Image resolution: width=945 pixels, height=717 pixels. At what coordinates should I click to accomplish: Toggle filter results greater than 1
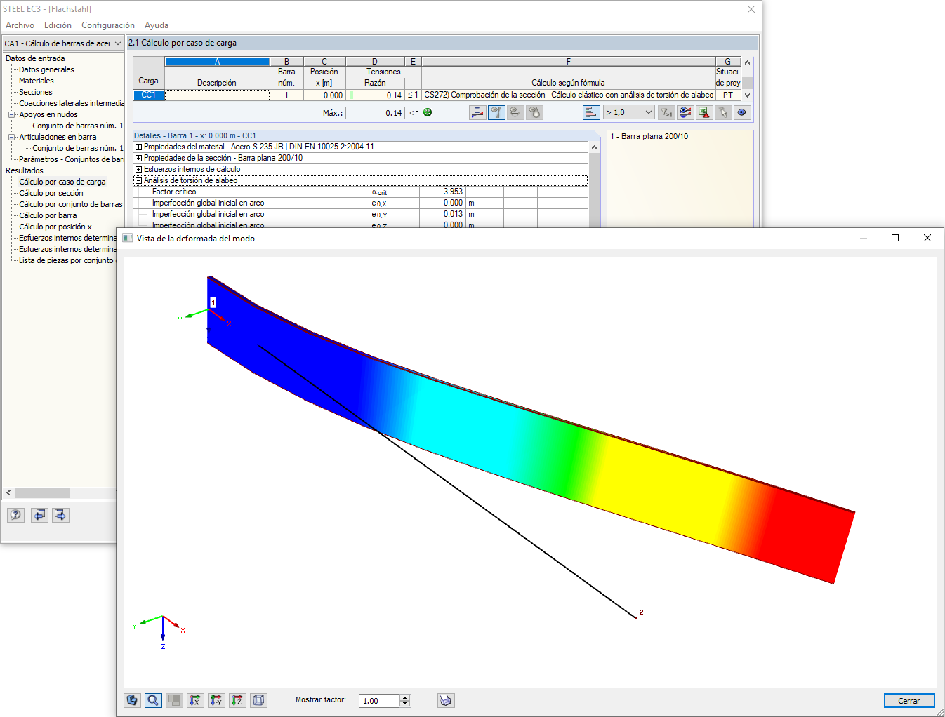point(666,112)
